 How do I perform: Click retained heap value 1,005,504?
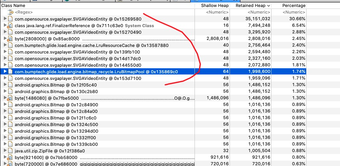click(x=259, y=150)
